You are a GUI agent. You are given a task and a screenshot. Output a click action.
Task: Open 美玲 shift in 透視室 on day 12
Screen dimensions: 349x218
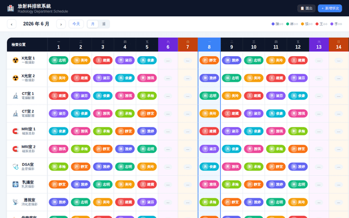coord(298,202)
